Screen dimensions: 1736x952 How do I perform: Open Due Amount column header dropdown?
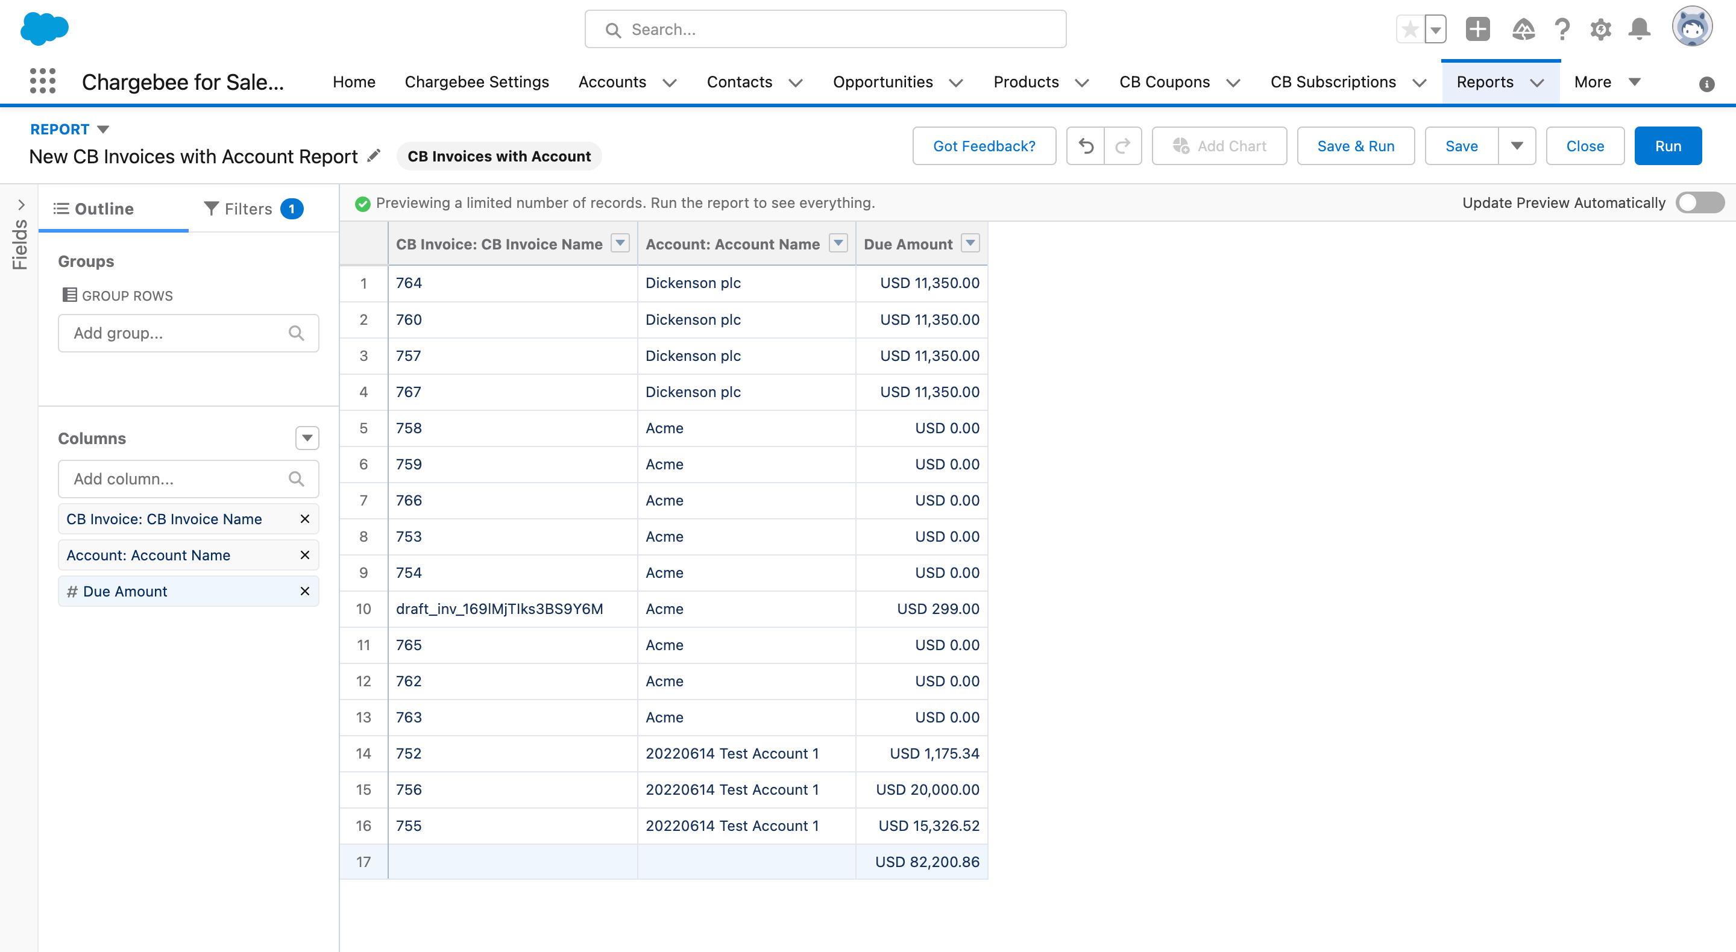click(x=970, y=243)
